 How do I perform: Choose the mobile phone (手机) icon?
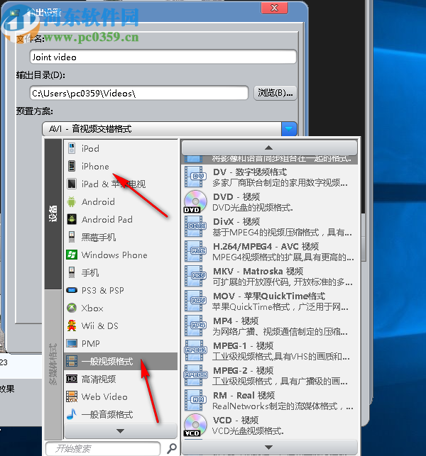72,272
